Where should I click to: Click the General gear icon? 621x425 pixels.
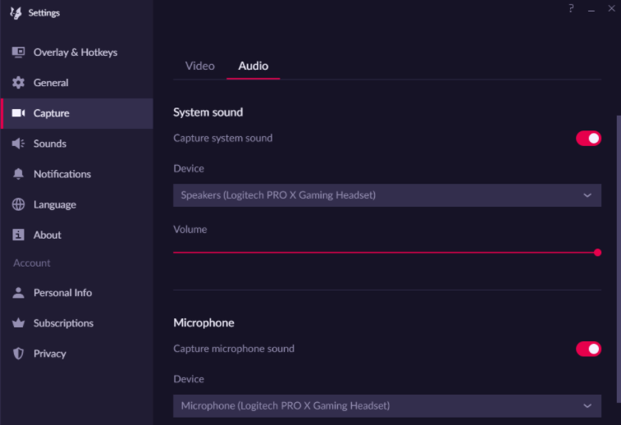click(18, 83)
